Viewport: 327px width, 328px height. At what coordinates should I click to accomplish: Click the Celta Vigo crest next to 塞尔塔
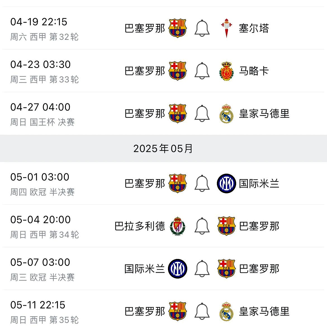(226, 28)
